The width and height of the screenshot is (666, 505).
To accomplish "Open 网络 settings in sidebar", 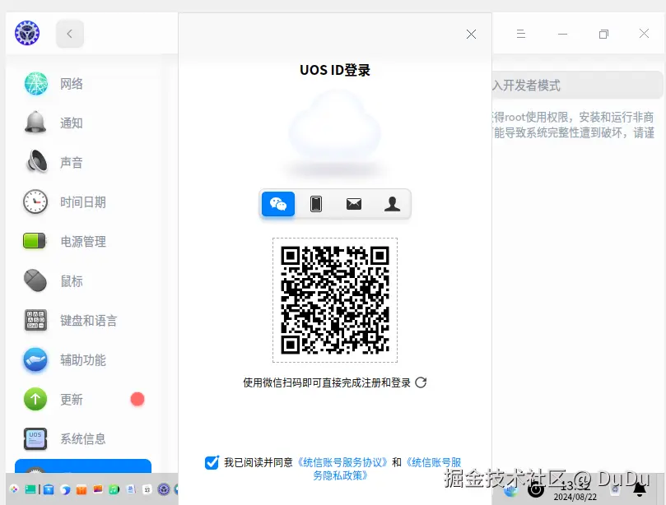I will 85,84.
